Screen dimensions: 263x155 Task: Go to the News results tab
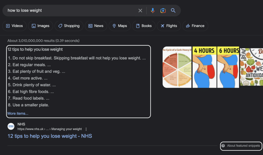[x=96, y=26]
